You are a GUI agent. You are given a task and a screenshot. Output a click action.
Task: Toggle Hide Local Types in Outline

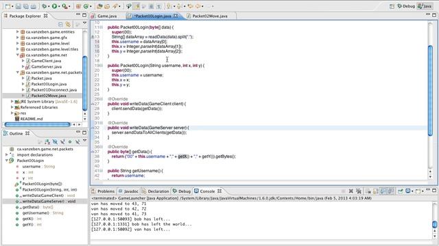(x=78, y=142)
